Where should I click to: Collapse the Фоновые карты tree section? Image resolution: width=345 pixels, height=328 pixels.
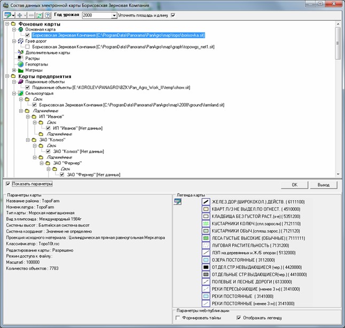7,24
